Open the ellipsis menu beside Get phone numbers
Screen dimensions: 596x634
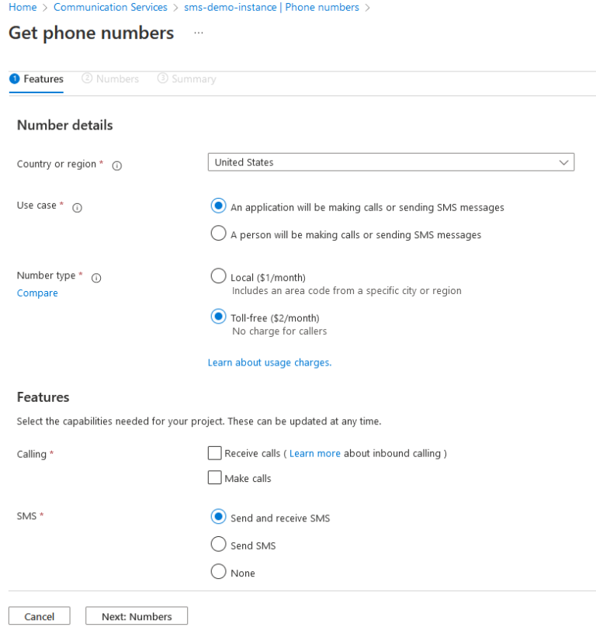tap(198, 33)
